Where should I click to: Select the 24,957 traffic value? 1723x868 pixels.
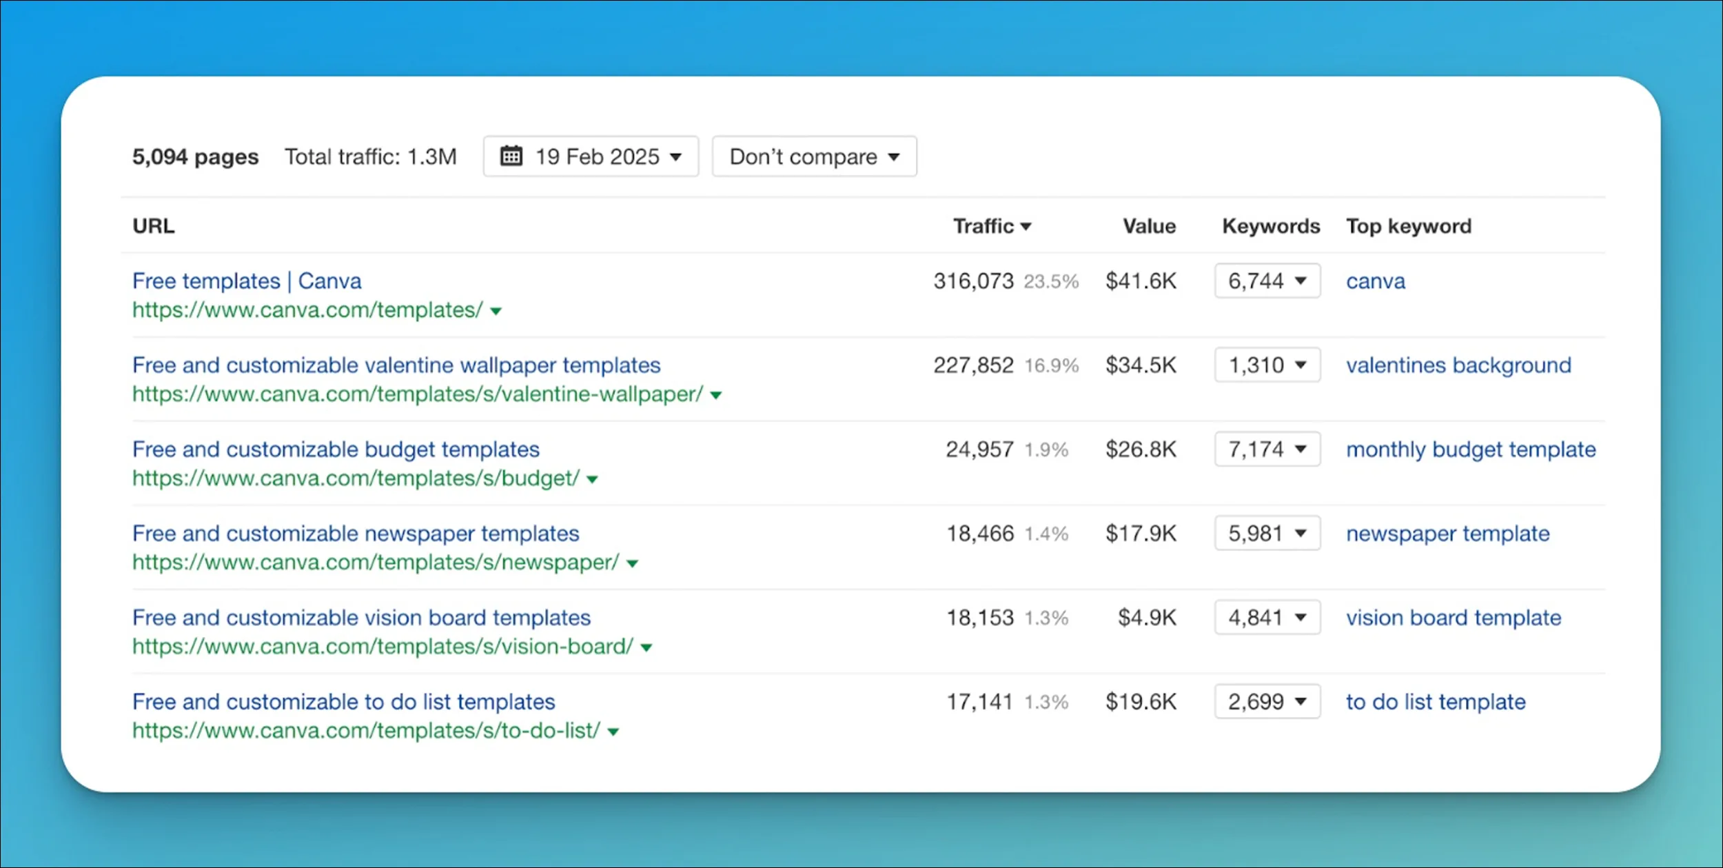(x=979, y=450)
